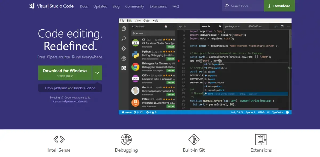Install the Go extension
320x157 pixels.
(171, 94)
